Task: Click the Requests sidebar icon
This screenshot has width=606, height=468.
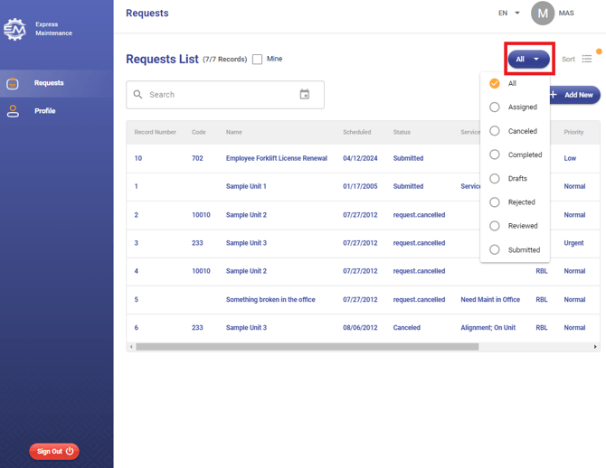Action: 13,83
